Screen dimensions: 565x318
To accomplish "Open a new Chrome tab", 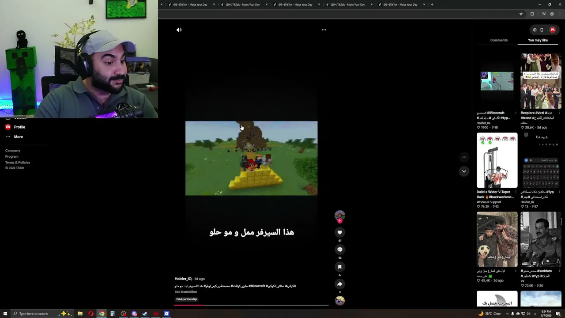I will 432,4.
